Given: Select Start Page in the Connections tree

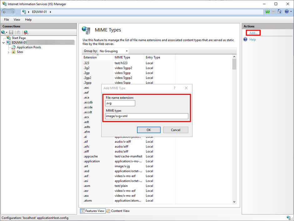Looking at the screenshot, I should [19, 38].
